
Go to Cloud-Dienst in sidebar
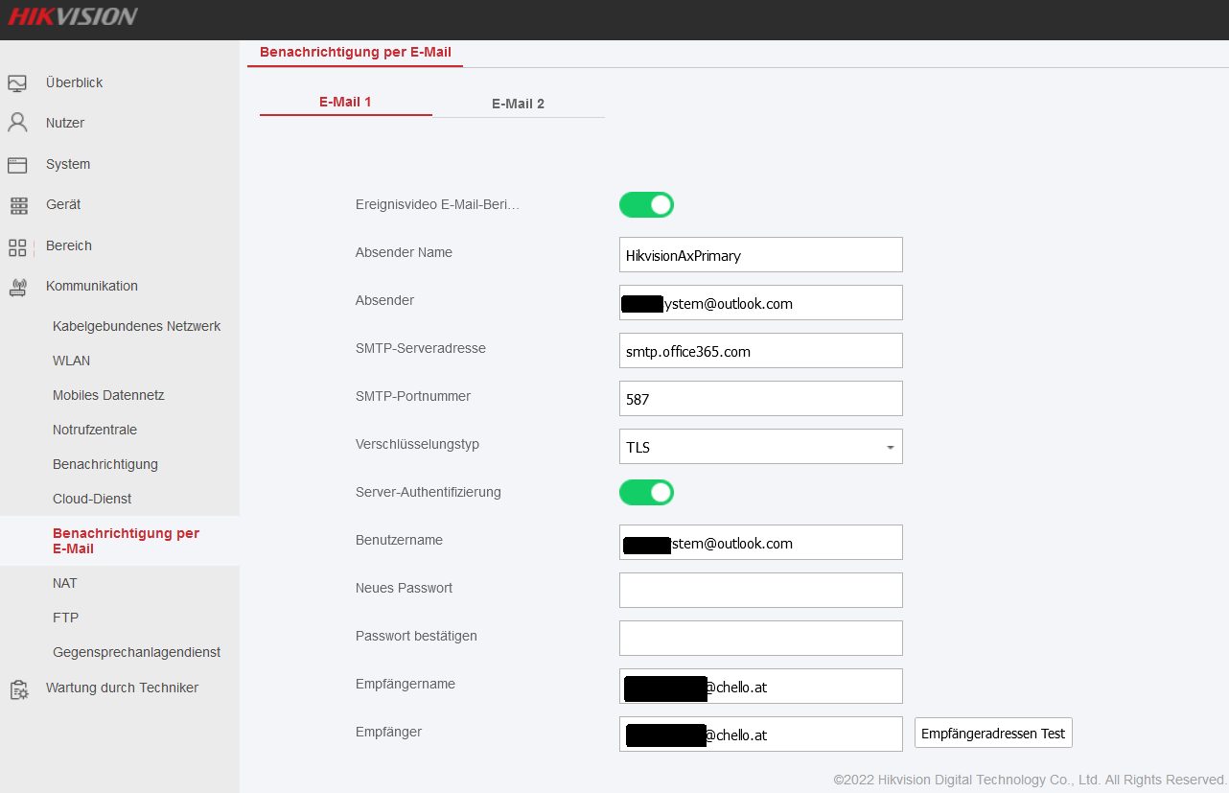click(x=92, y=499)
